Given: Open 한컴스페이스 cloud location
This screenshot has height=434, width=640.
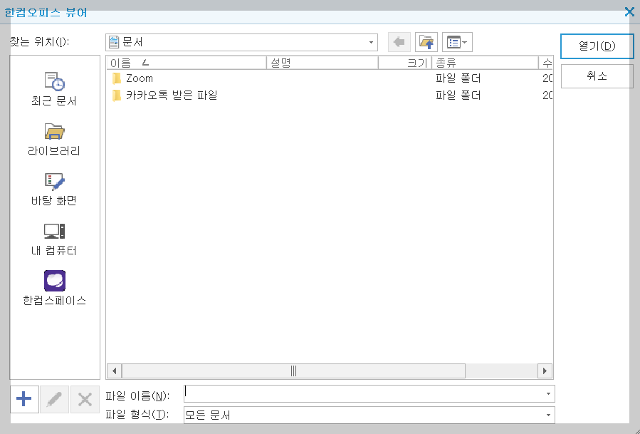Looking at the screenshot, I should point(54,288).
